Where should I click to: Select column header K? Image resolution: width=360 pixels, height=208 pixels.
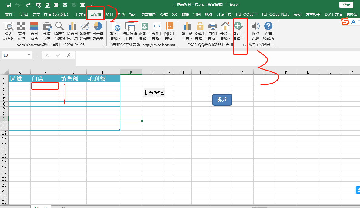click(x=242, y=72)
